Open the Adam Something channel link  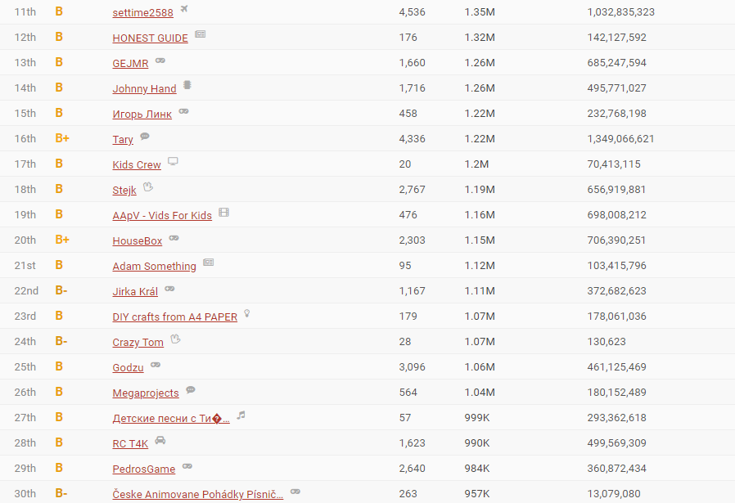point(154,266)
